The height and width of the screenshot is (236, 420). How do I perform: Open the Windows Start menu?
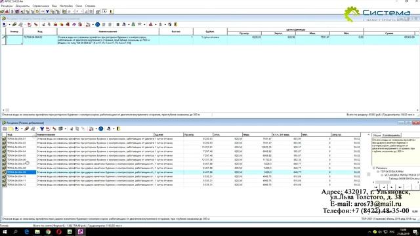pos(5,232)
